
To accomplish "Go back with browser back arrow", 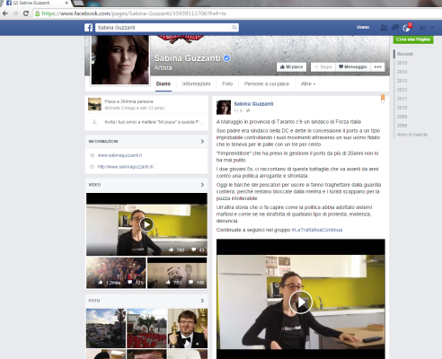I will [x=5, y=13].
